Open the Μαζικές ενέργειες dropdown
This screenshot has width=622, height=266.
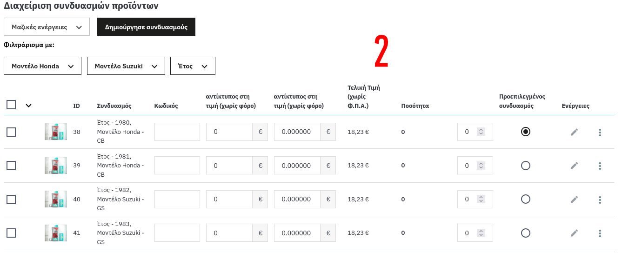click(x=47, y=27)
